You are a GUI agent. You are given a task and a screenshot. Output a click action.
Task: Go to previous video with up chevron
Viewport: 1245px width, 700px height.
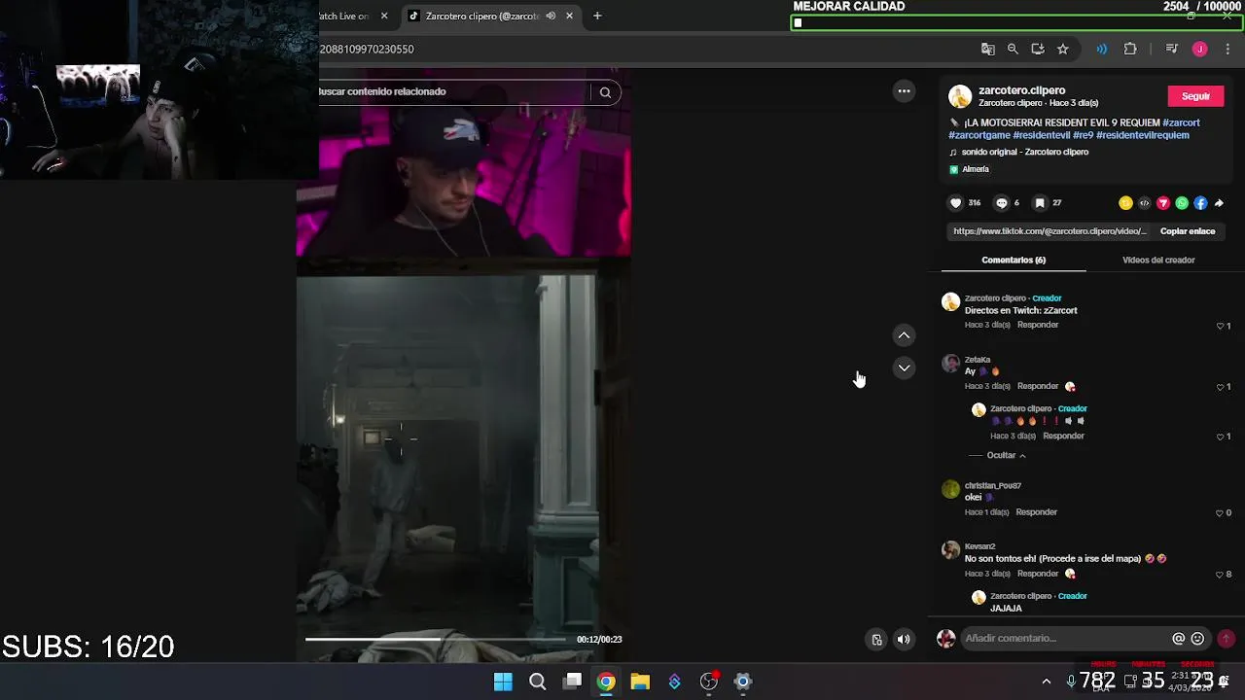[904, 335]
